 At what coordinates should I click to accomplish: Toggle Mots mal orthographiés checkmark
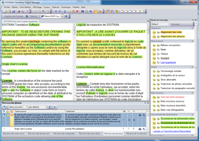pos(154,110)
